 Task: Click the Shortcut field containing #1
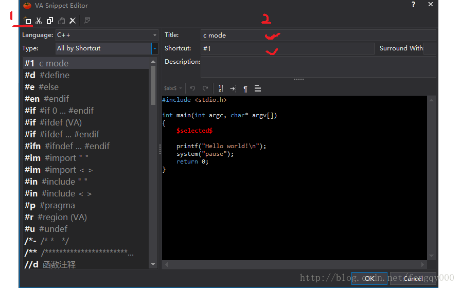pos(288,48)
